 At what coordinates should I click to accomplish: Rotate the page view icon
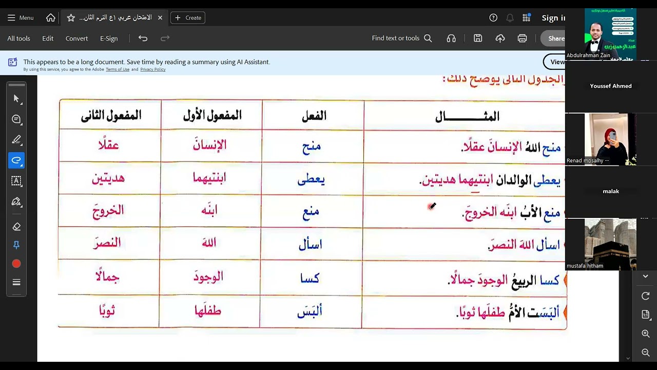645,296
